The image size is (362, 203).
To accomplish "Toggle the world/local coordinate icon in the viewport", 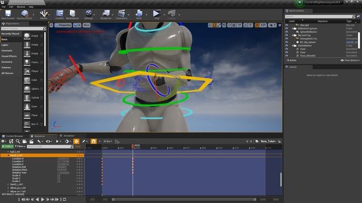I will pos(224,25).
